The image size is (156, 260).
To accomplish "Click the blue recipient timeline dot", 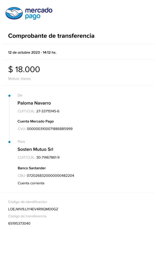I will coord(9,142).
